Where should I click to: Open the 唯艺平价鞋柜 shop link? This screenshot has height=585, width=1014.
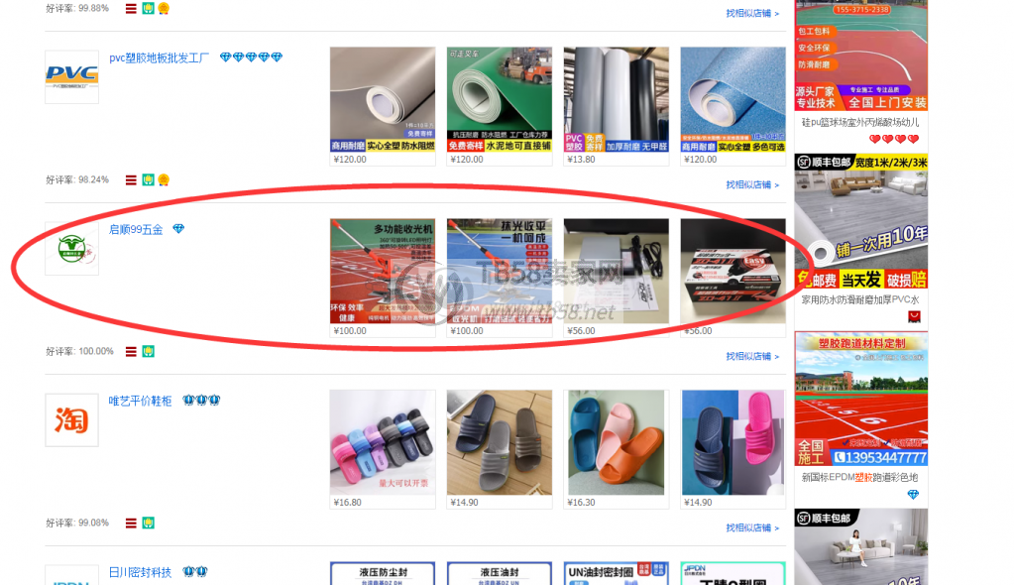[x=141, y=401]
